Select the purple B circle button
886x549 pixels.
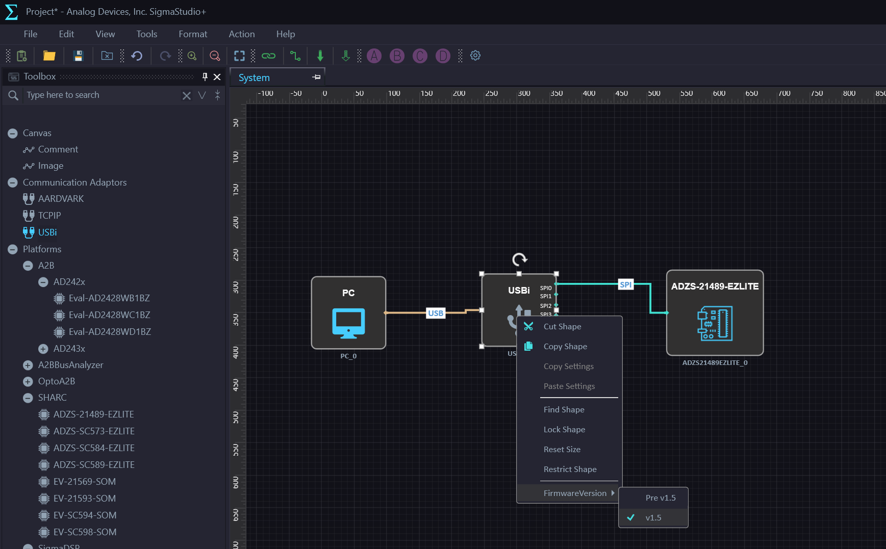397,56
